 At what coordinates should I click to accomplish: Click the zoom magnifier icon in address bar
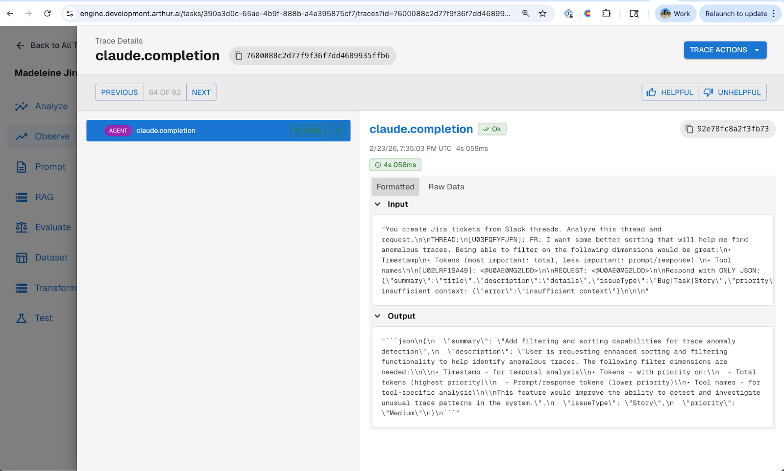coord(526,14)
